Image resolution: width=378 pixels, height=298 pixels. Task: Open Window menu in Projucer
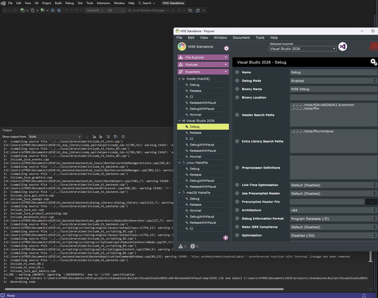click(220, 37)
